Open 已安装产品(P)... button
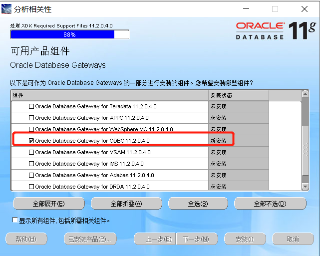Screen dimensions: 320x256 point(90,239)
